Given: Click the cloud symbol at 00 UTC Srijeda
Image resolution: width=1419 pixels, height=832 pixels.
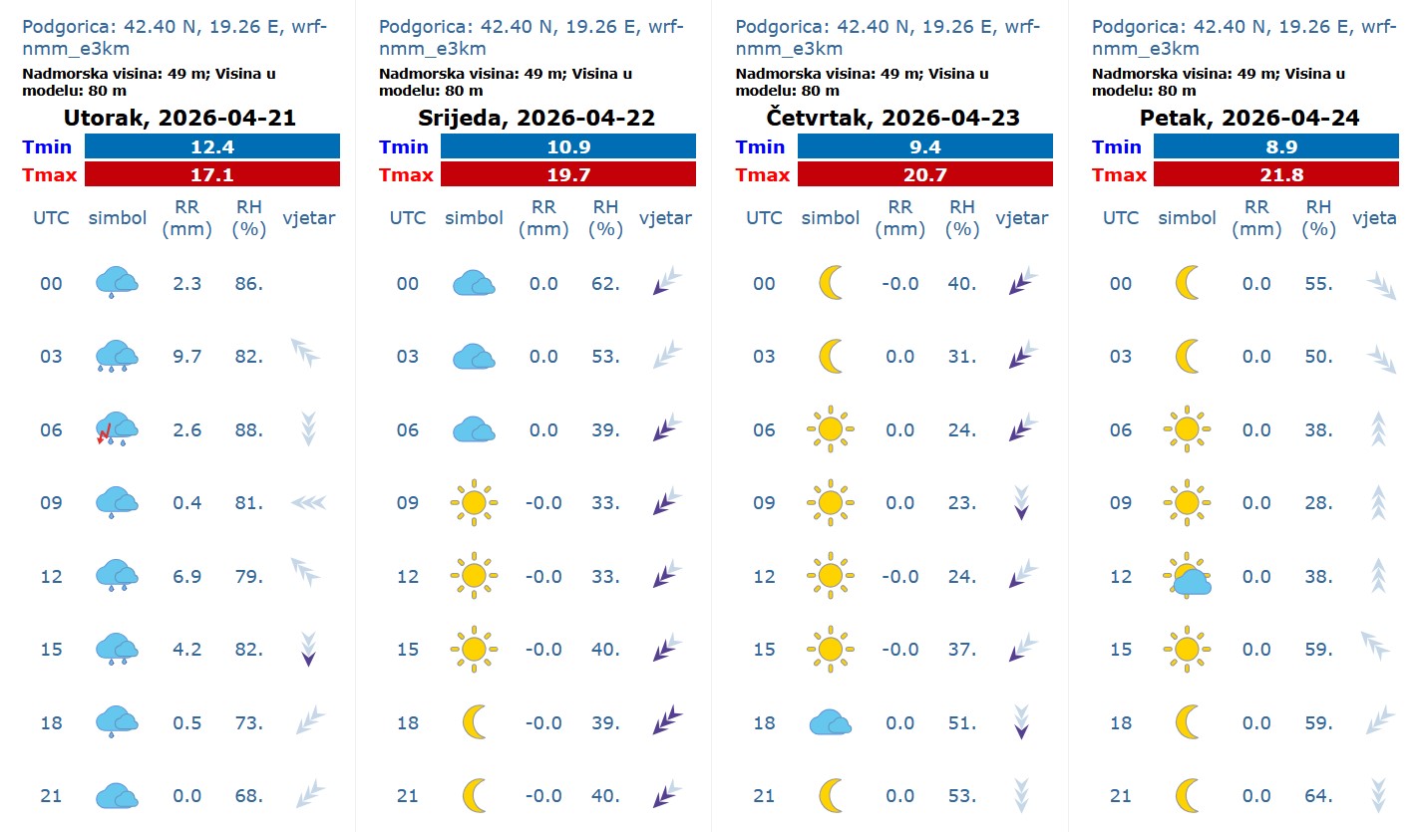Looking at the screenshot, I should [x=474, y=284].
